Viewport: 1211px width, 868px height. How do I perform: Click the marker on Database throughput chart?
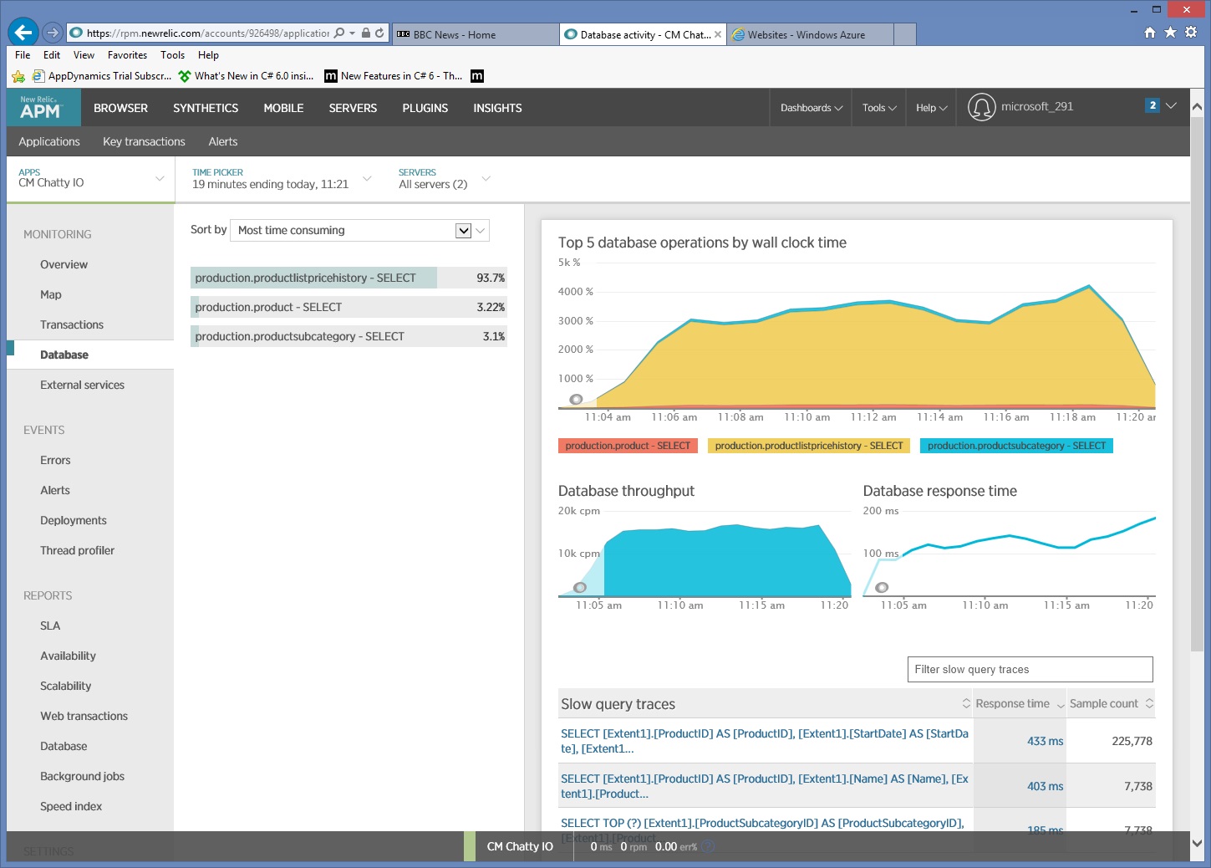[579, 587]
